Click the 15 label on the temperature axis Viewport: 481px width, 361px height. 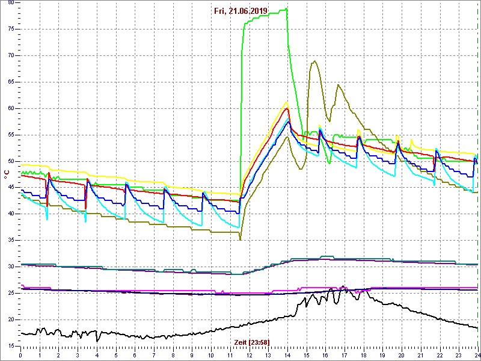coord(10,346)
